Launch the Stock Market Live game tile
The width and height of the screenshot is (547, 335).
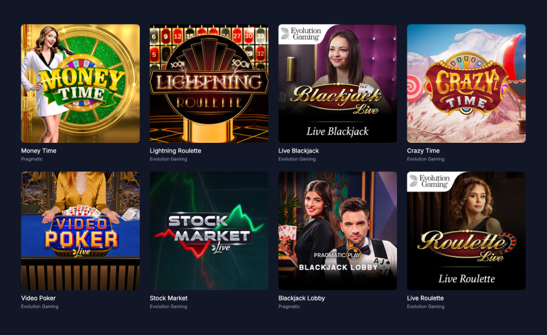click(209, 230)
